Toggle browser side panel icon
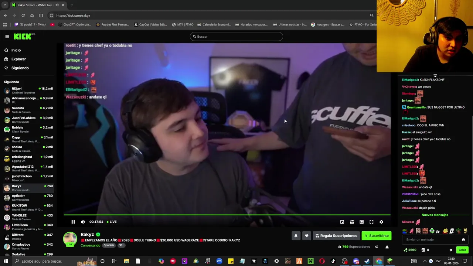The height and width of the screenshot is (266, 473). [x=41, y=16]
